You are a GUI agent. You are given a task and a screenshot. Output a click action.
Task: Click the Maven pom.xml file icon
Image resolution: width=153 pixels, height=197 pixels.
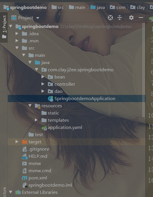point(24,178)
